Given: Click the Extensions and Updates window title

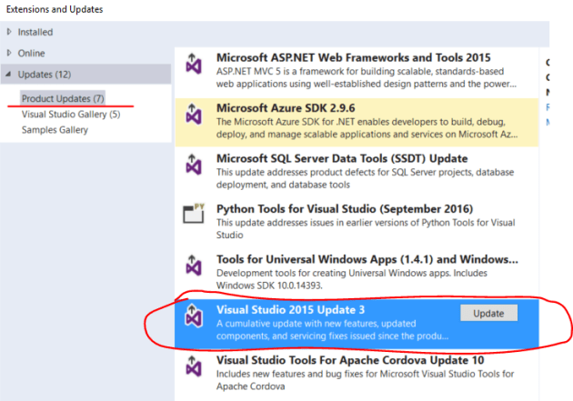Looking at the screenshot, I should pos(55,9).
